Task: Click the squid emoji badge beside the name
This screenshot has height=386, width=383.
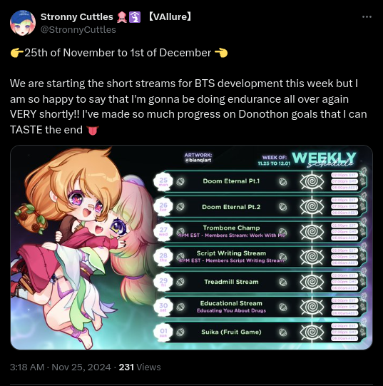Action: coord(122,17)
